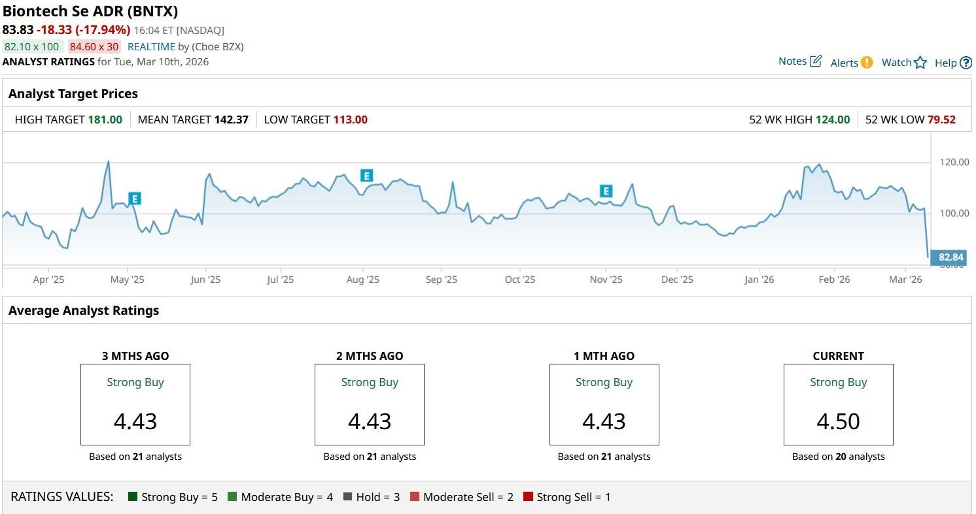
Task: Click the light red Moderate Sell legend swatch
Action: [x=415, y=497]
